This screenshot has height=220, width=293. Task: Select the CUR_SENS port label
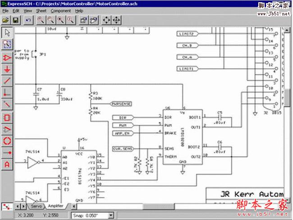[x=123, y=148]
